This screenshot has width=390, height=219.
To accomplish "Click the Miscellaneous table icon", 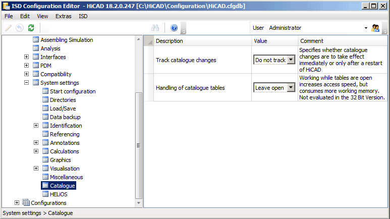I will point(45,177).
